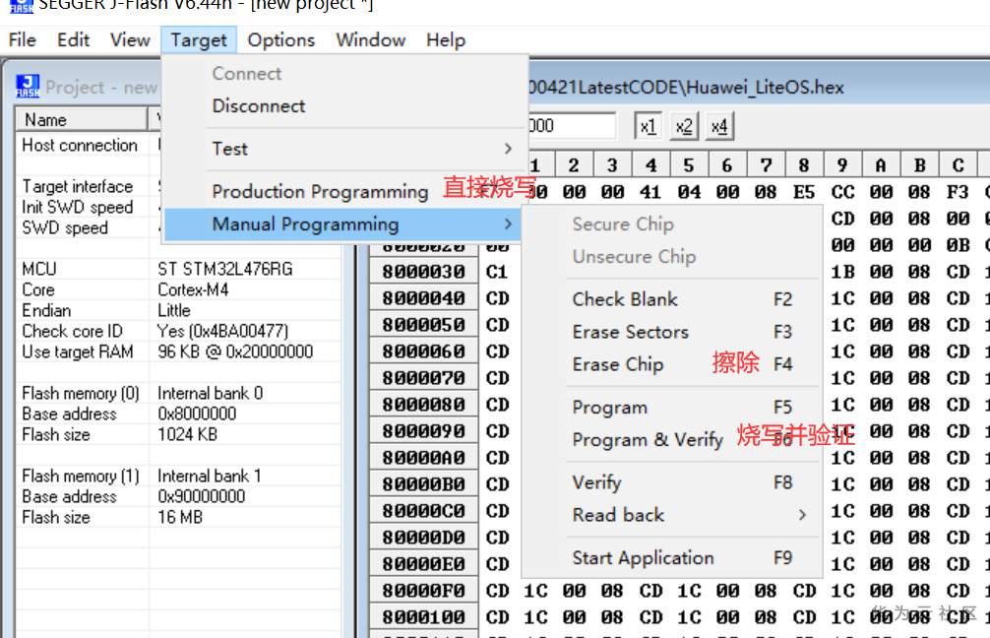Image resolution: width=990 pixels, height=638 pixels.
Task: Click hex address row 8000090
Action: (424, 431)
